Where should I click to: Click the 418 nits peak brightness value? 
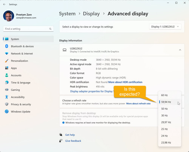100,87
